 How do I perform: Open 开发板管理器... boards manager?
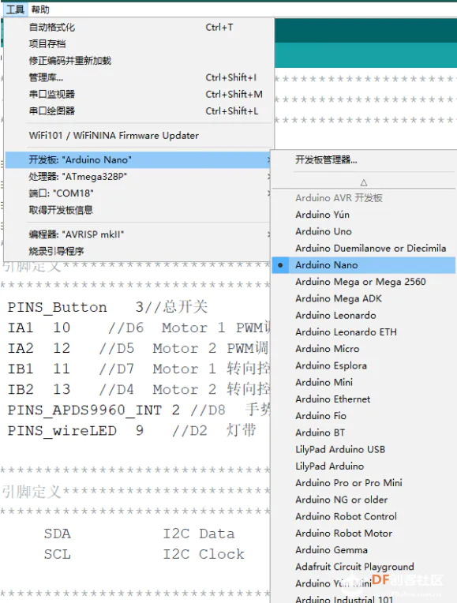[364, 159]
